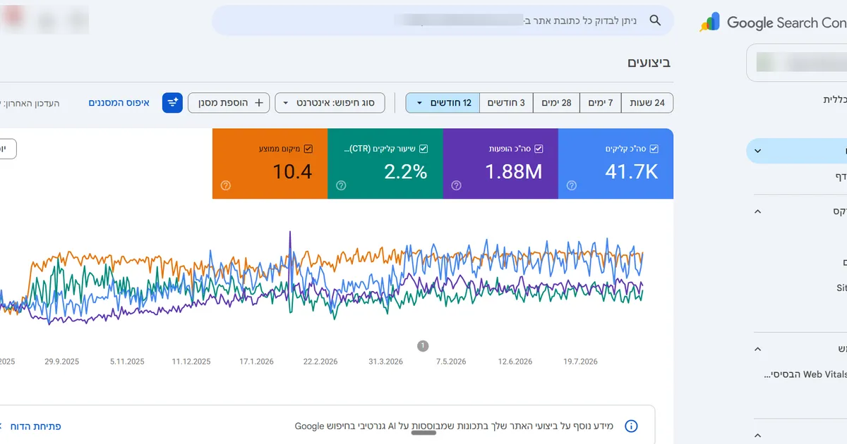Click the blue total clicks metric card

(615, 164)
